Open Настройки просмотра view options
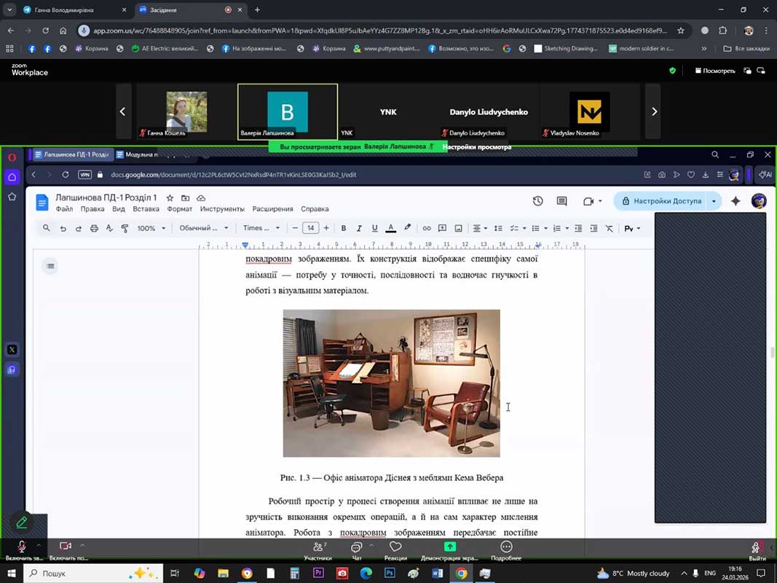This screenshot has height=583, width=777. 476,146
